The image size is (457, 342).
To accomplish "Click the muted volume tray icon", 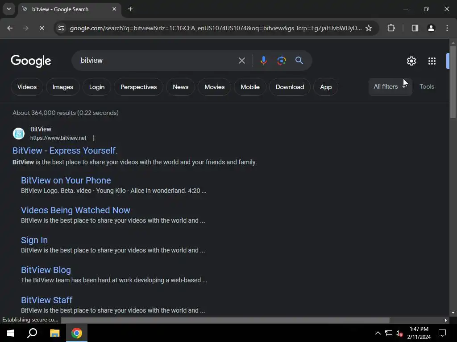I will (399, 333).
